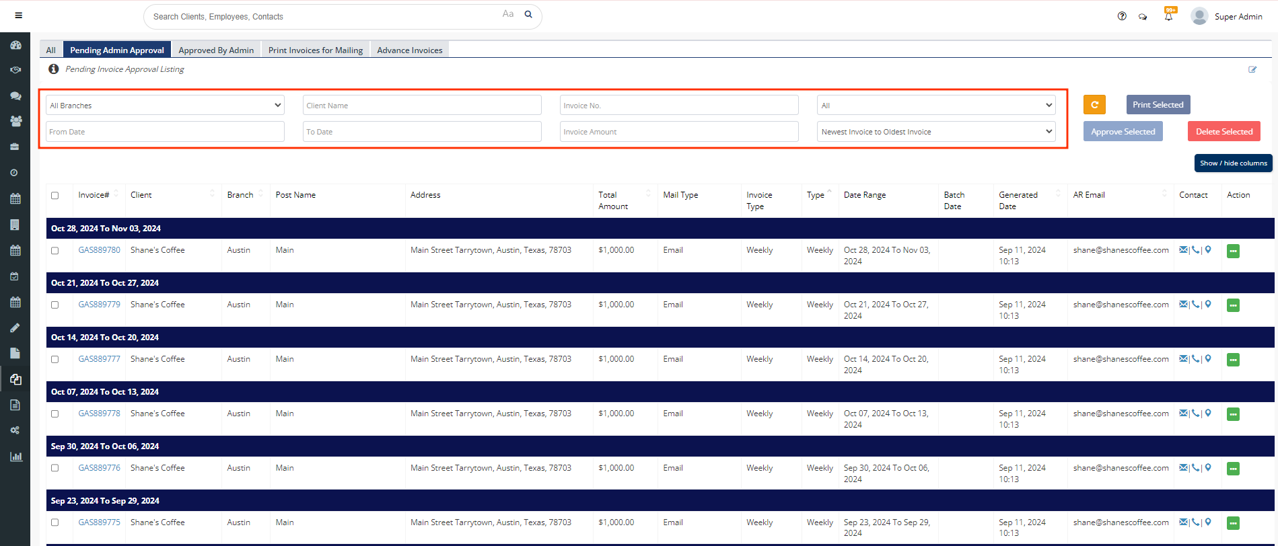Click the green action button for GAS889780
The image size is (1278, 546).
pyautogui.click(x=1233, y=251)
